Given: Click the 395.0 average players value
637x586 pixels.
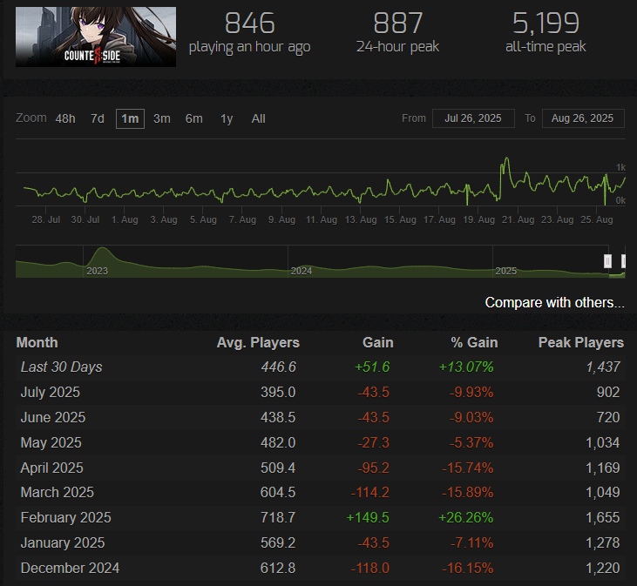Looking at the screenshot, I should [x=278, y=392].
